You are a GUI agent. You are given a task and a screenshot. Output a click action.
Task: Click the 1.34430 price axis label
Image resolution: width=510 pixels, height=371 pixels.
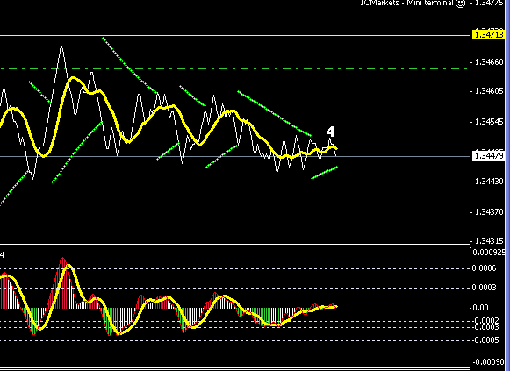coord(489,182)
